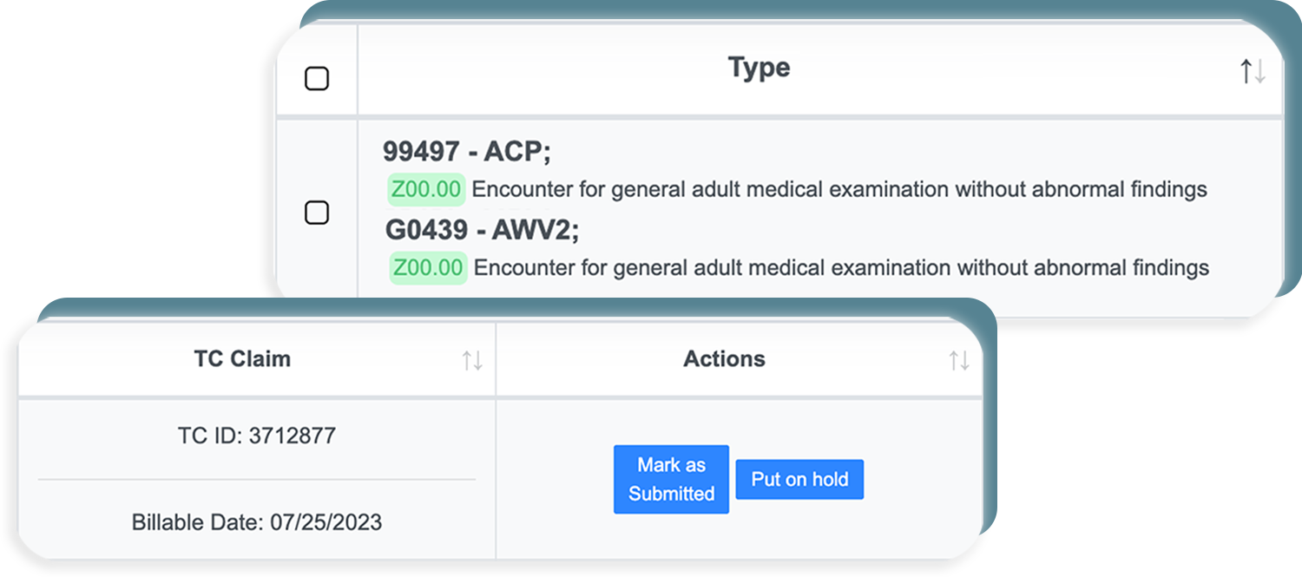Click the Z00.00 badge under G0439 - AWV2

click(x=429, y=267)
